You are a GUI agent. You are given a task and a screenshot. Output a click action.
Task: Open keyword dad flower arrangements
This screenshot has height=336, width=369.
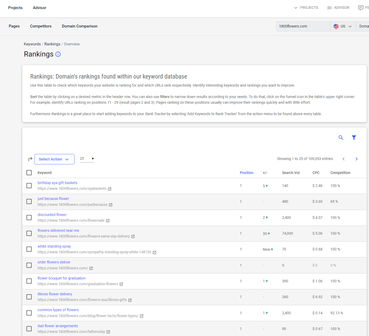point(58,326)
